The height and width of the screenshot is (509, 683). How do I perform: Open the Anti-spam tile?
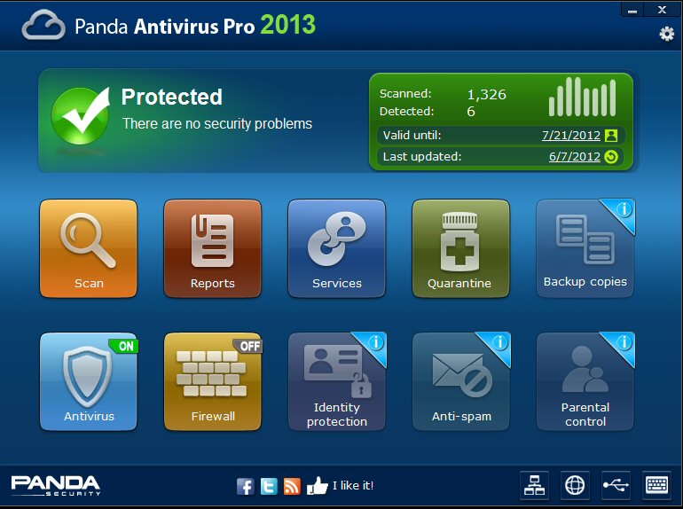(461, 381)
